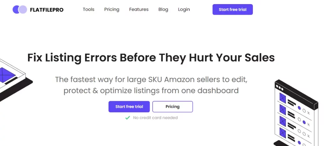The image size is (334, 146).
Task: Click the X mark in second illustrated listing row
Action: tap(309, 124)
